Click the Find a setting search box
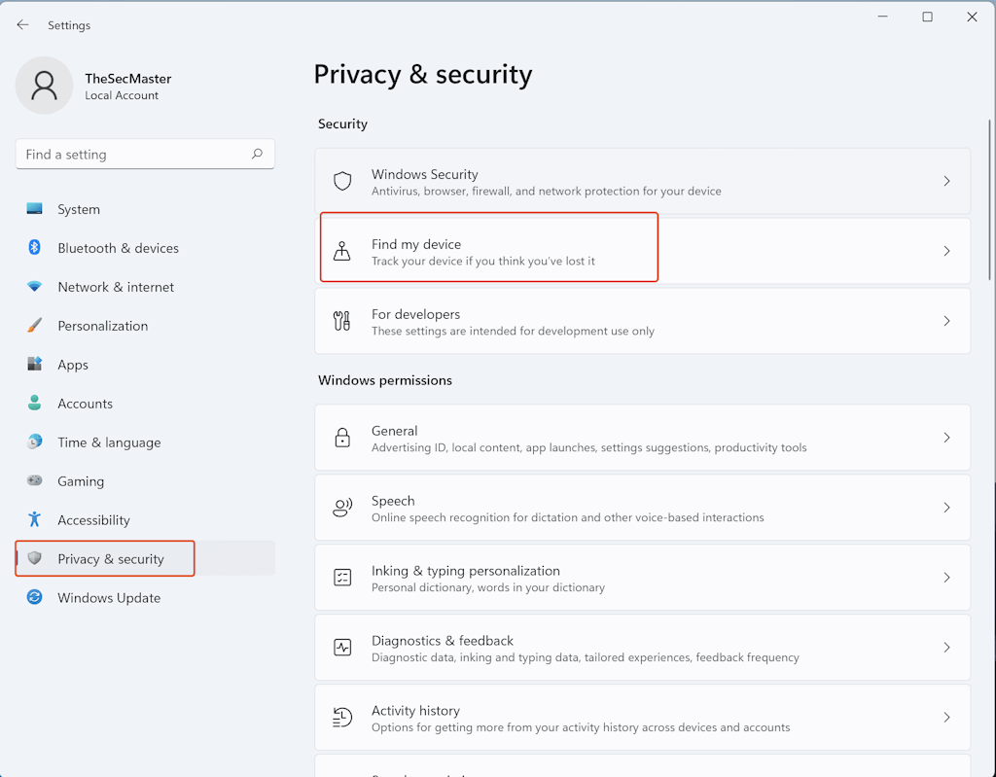 tap(145, 154)
